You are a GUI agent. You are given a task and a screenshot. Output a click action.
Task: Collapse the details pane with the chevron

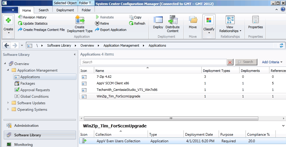(x=283, y=126)
